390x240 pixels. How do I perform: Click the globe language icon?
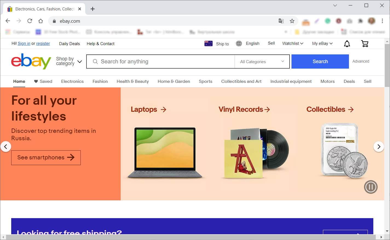tap(239, 43)
